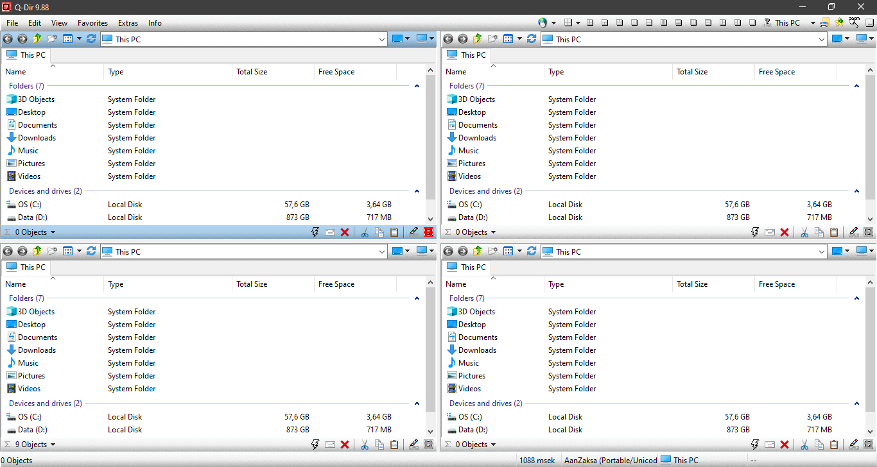
Task: Click the new folder icon in the upper-left pane
Action: [53, 39]
